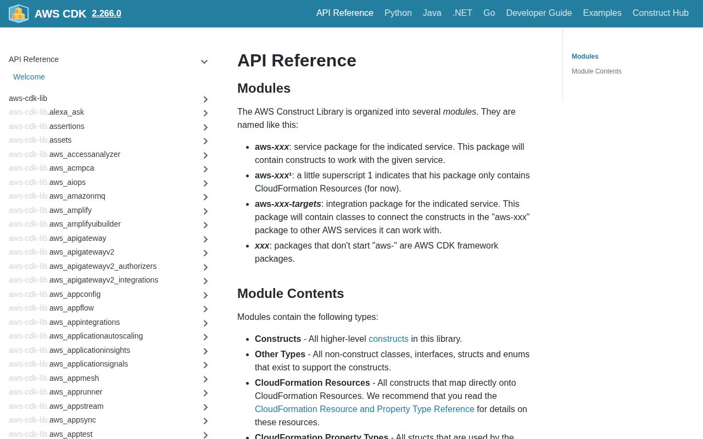Click the Module Contents section heading
703x439 pixels.
291,294
